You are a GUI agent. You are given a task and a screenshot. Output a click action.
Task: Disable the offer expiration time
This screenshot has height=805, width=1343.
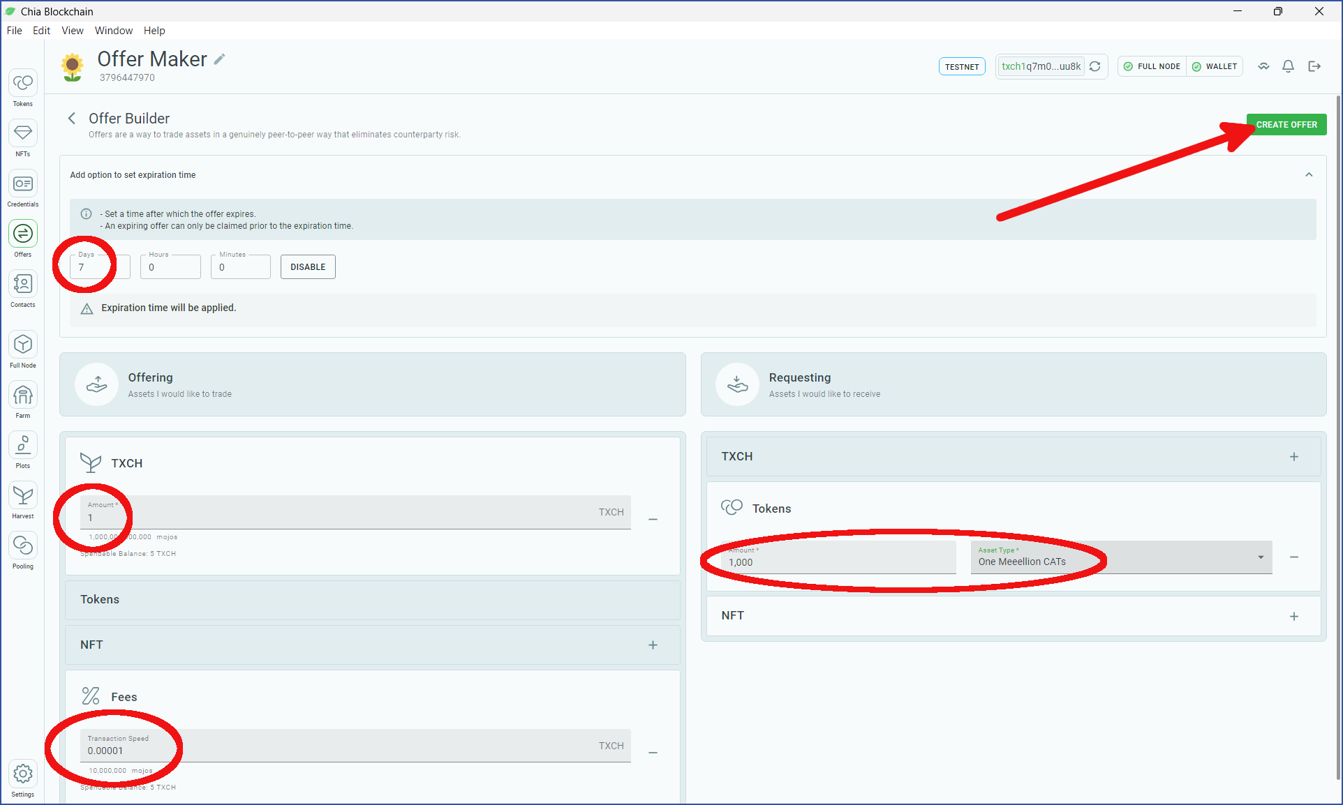pyautogui.click(x=308, y=267)
